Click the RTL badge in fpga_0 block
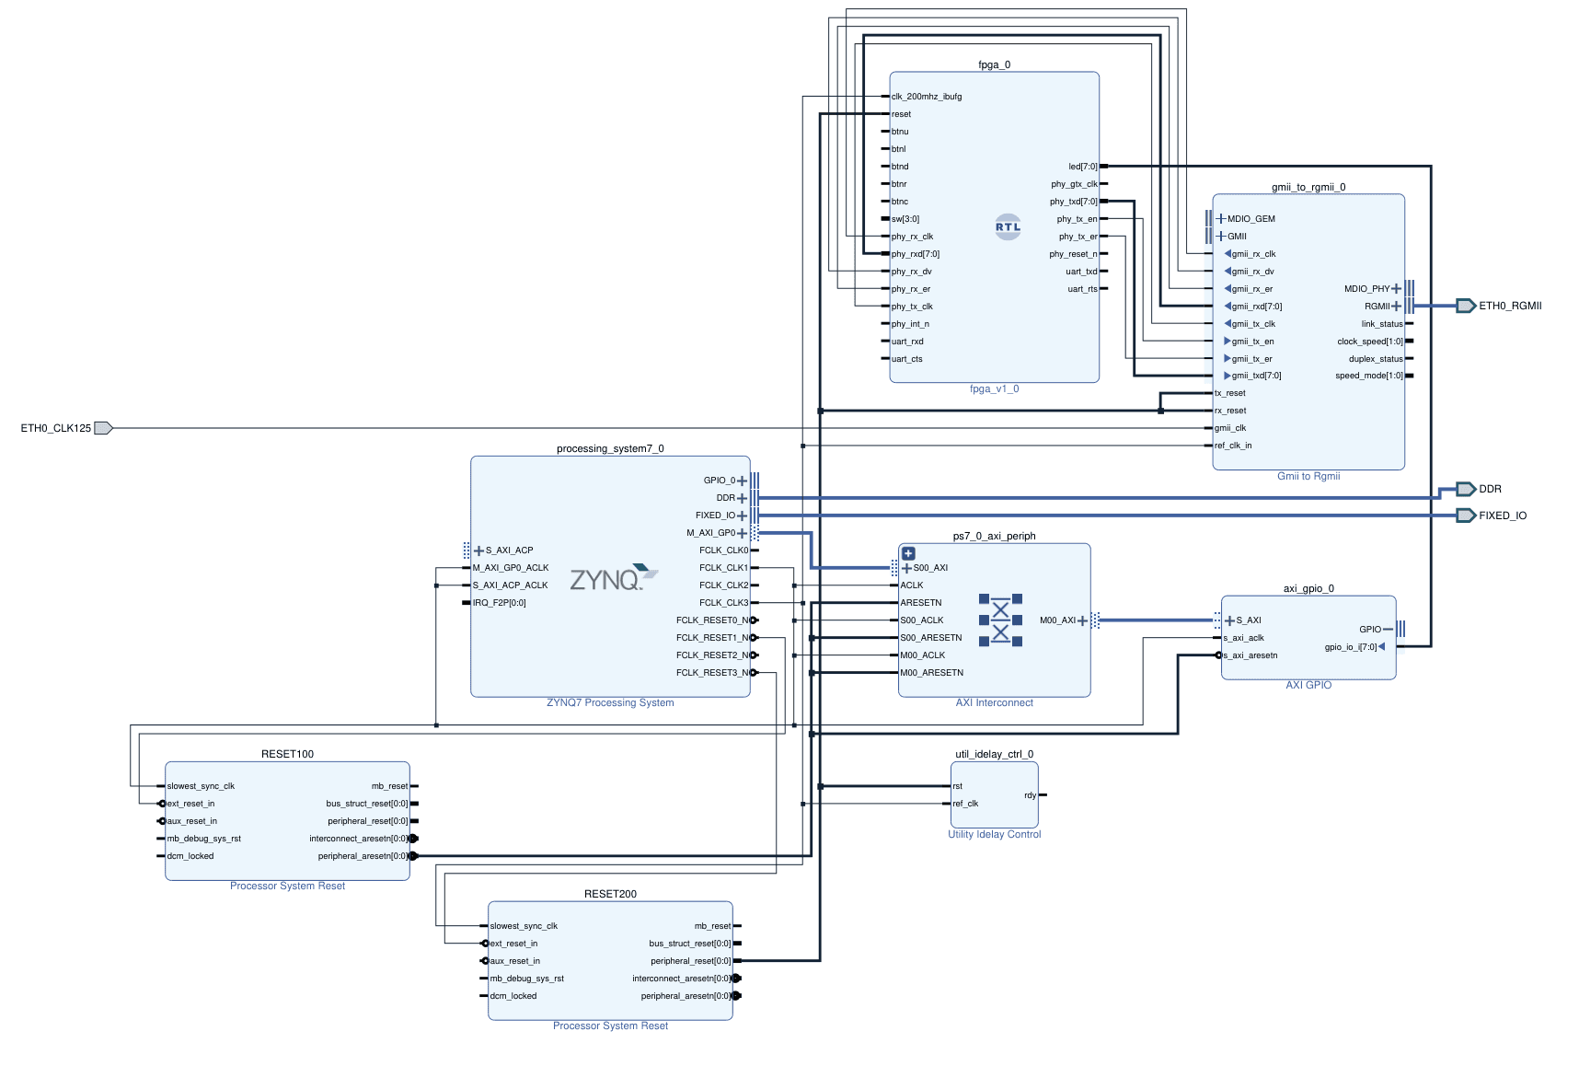This screenshot has width=1579, height=1066. point(1008,226)
